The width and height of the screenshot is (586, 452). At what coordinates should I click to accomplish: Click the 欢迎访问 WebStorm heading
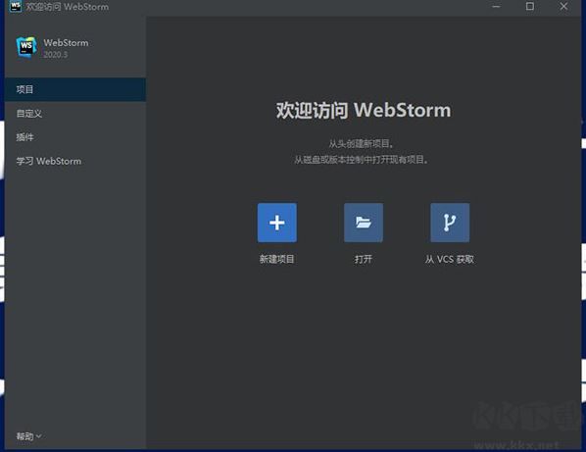[364, 110]
